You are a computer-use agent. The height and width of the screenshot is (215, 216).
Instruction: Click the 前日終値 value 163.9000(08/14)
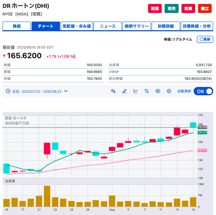[x=198, y=78]
